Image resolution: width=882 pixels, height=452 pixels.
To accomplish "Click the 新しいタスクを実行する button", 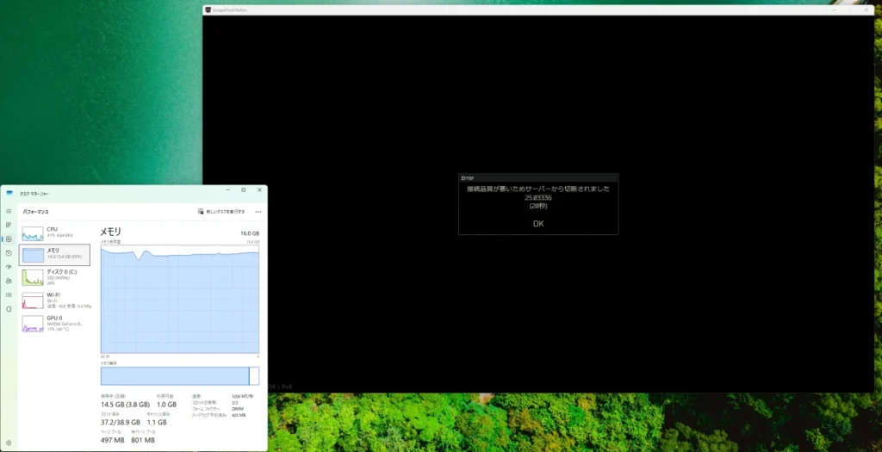I will [221, 211].
